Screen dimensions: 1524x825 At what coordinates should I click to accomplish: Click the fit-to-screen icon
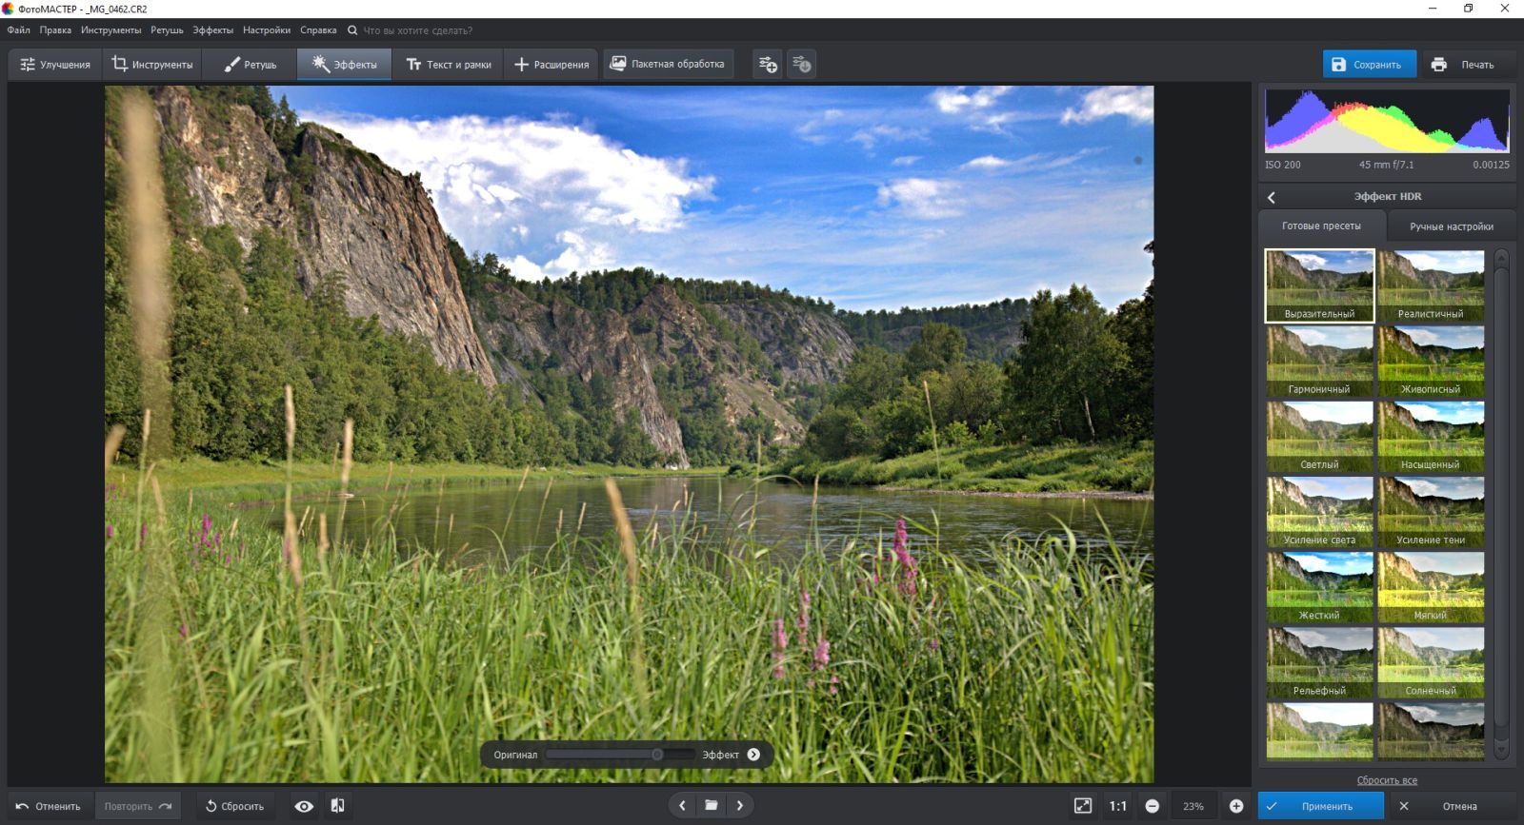coord(1083,806)
